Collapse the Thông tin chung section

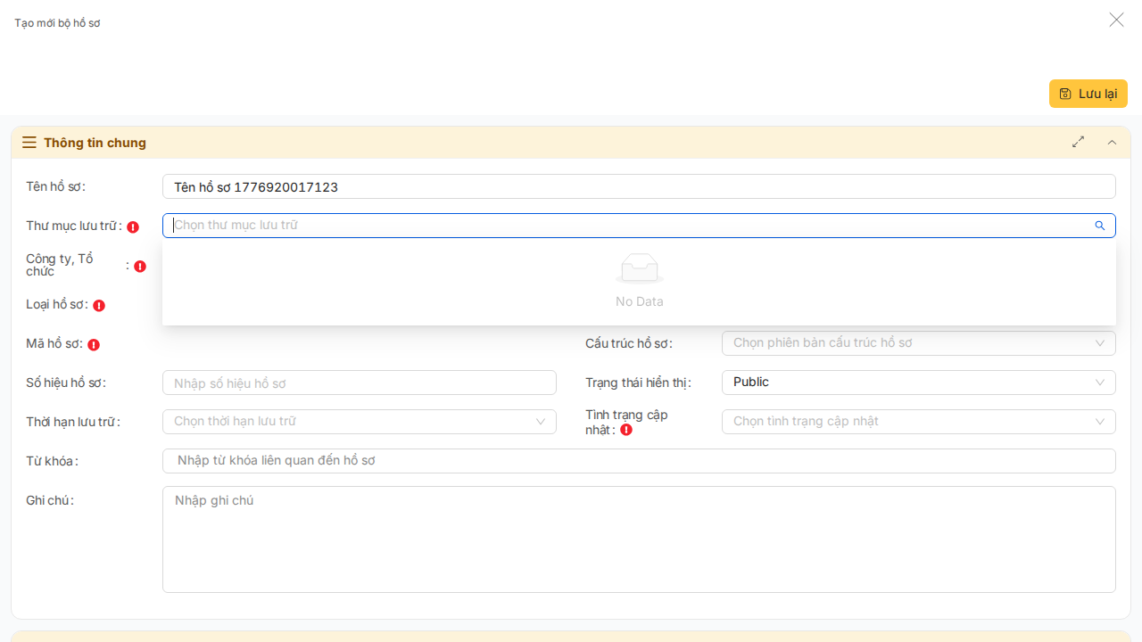1112,142
